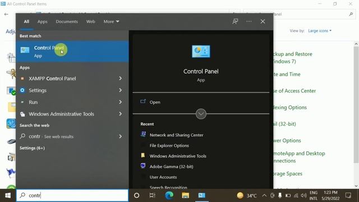Click Date and Time in Control Panel window

click(287, 74)
